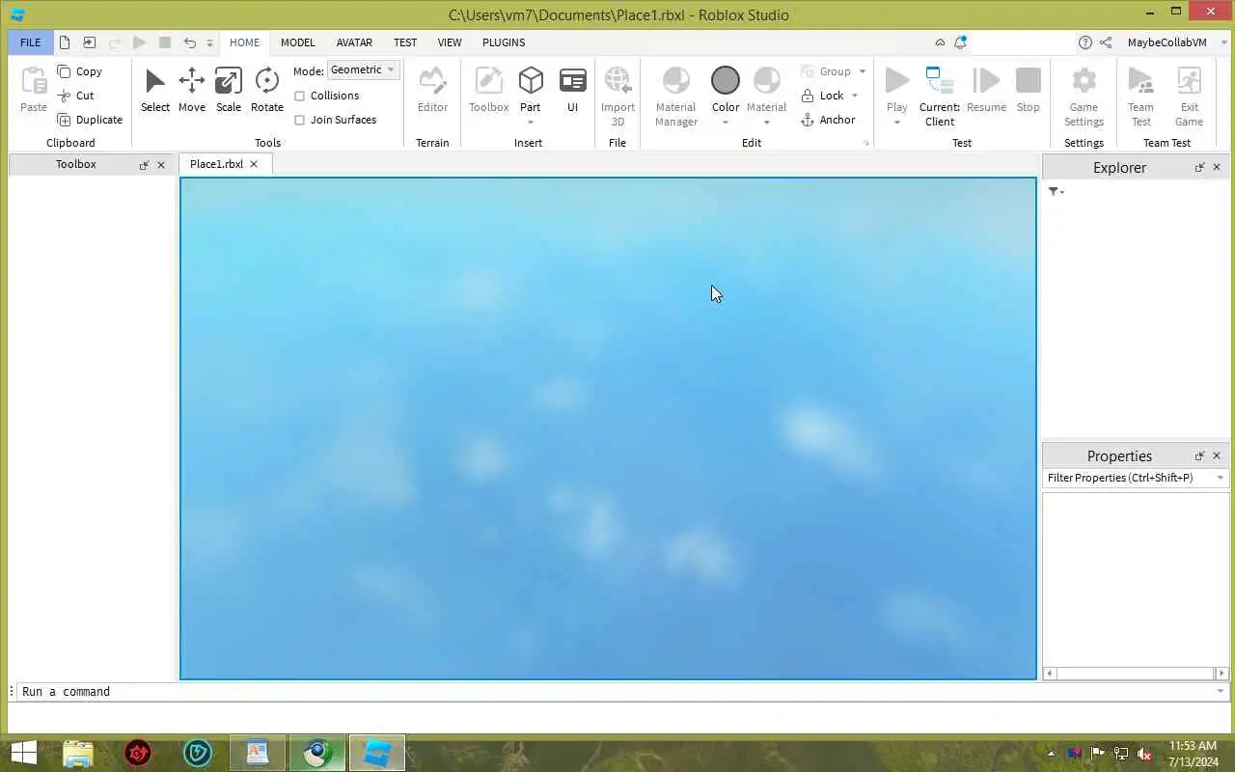Viewport: 1235px width, 772px height.
Task: Open the Mode Geometric dropdown
Action: click(364, 69)
